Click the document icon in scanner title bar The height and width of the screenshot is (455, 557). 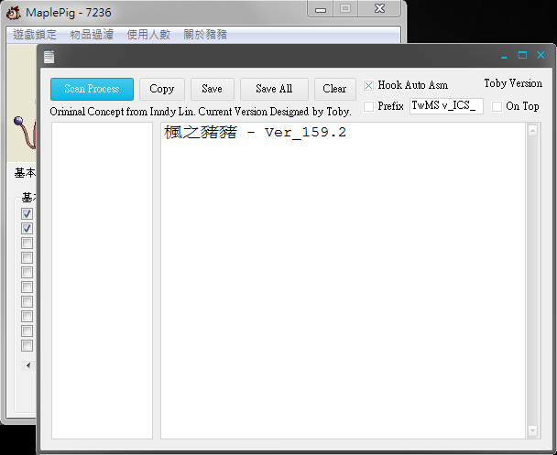(49, 57)
